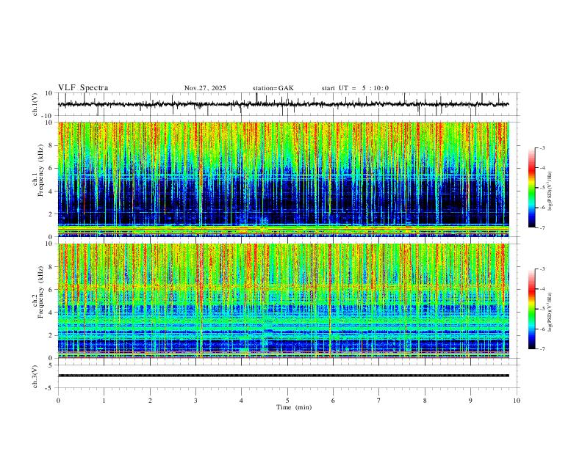Click the "Time (min)" axis label
The width and height of the screenshot is (582, 449).
(x=294, y=407)
